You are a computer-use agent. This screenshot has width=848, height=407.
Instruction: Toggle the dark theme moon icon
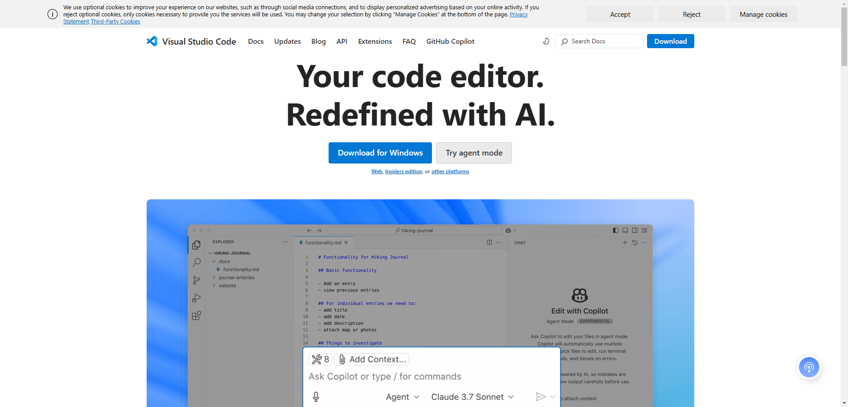tap(546, 41)
